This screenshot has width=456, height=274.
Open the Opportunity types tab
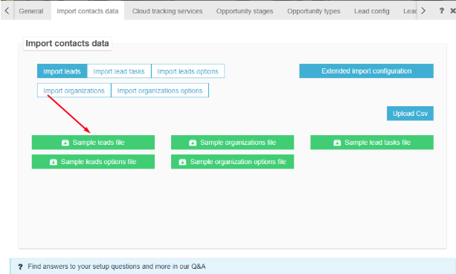pyautogui.click(x=313, y=11)
